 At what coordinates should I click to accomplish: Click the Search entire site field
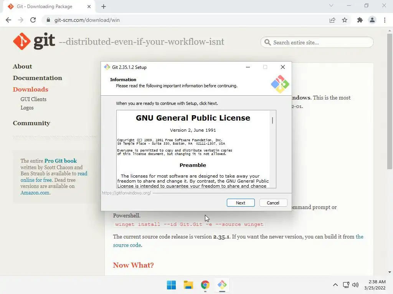[x=317, y=42]
